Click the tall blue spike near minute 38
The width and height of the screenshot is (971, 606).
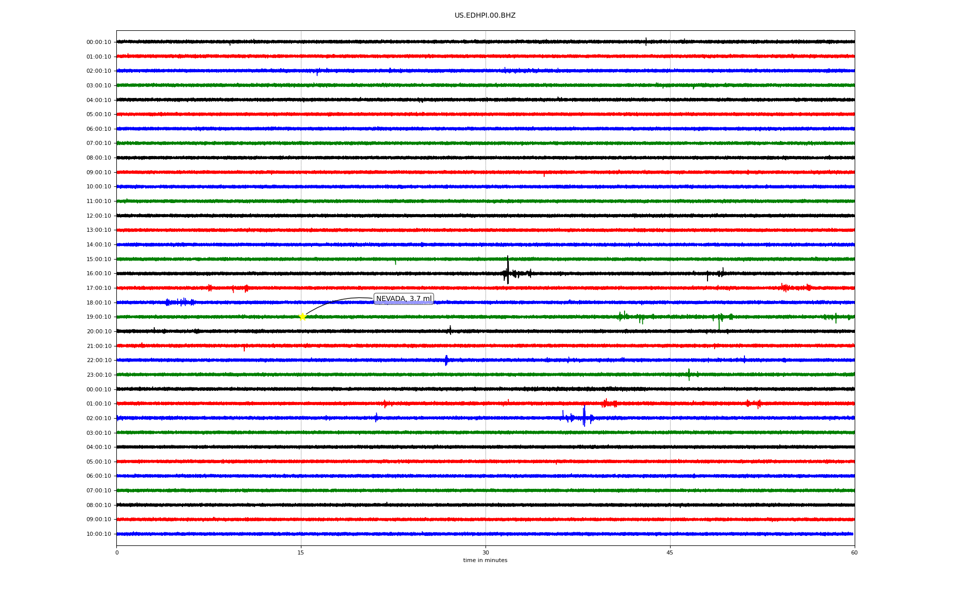[x=584, y=416]
